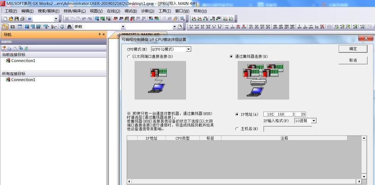Click the hub connection diagram image
This screenshot has height=185, width=375.
263,80
